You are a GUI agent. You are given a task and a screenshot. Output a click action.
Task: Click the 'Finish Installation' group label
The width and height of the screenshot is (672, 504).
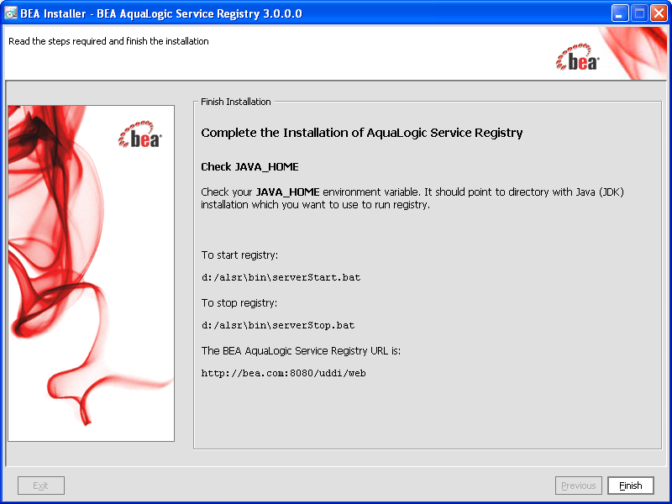(x=236, y=102)
